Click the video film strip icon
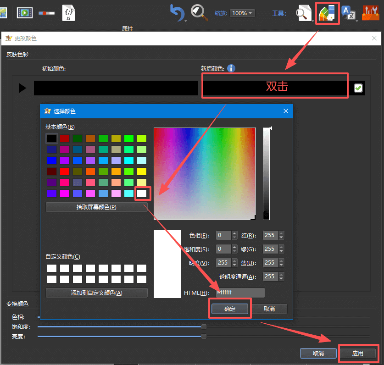384x365 pixels. point(25,13)
